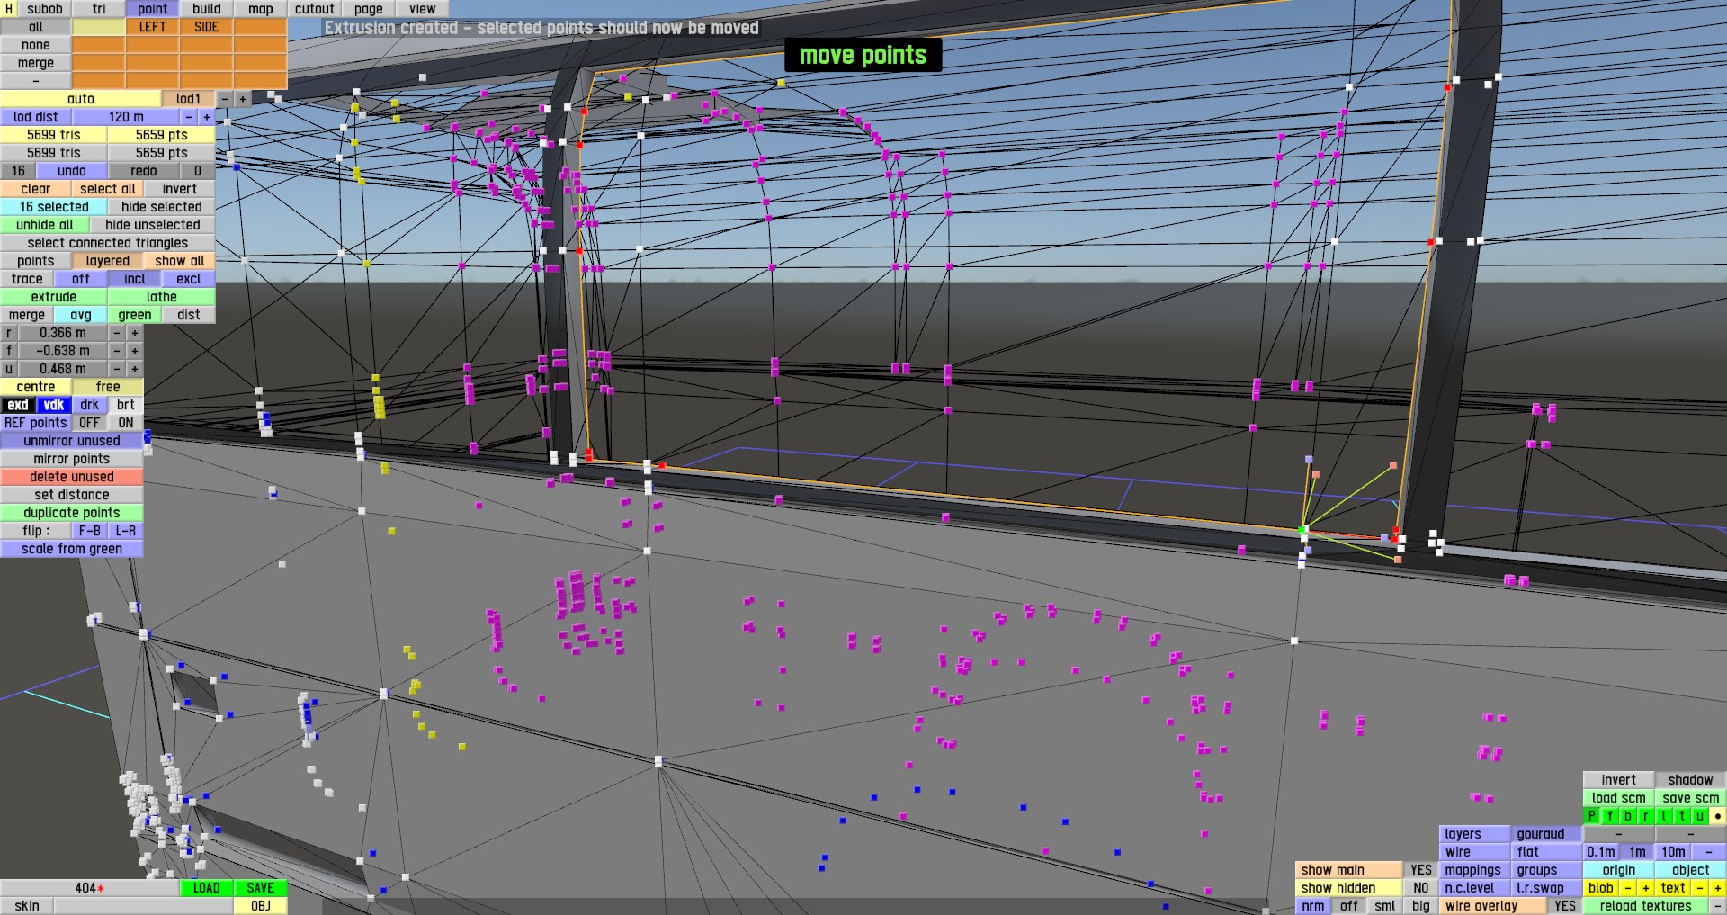Toggle show main YES setting
The width and height of the screenshot is (1727, 915).
(1421, 870)
